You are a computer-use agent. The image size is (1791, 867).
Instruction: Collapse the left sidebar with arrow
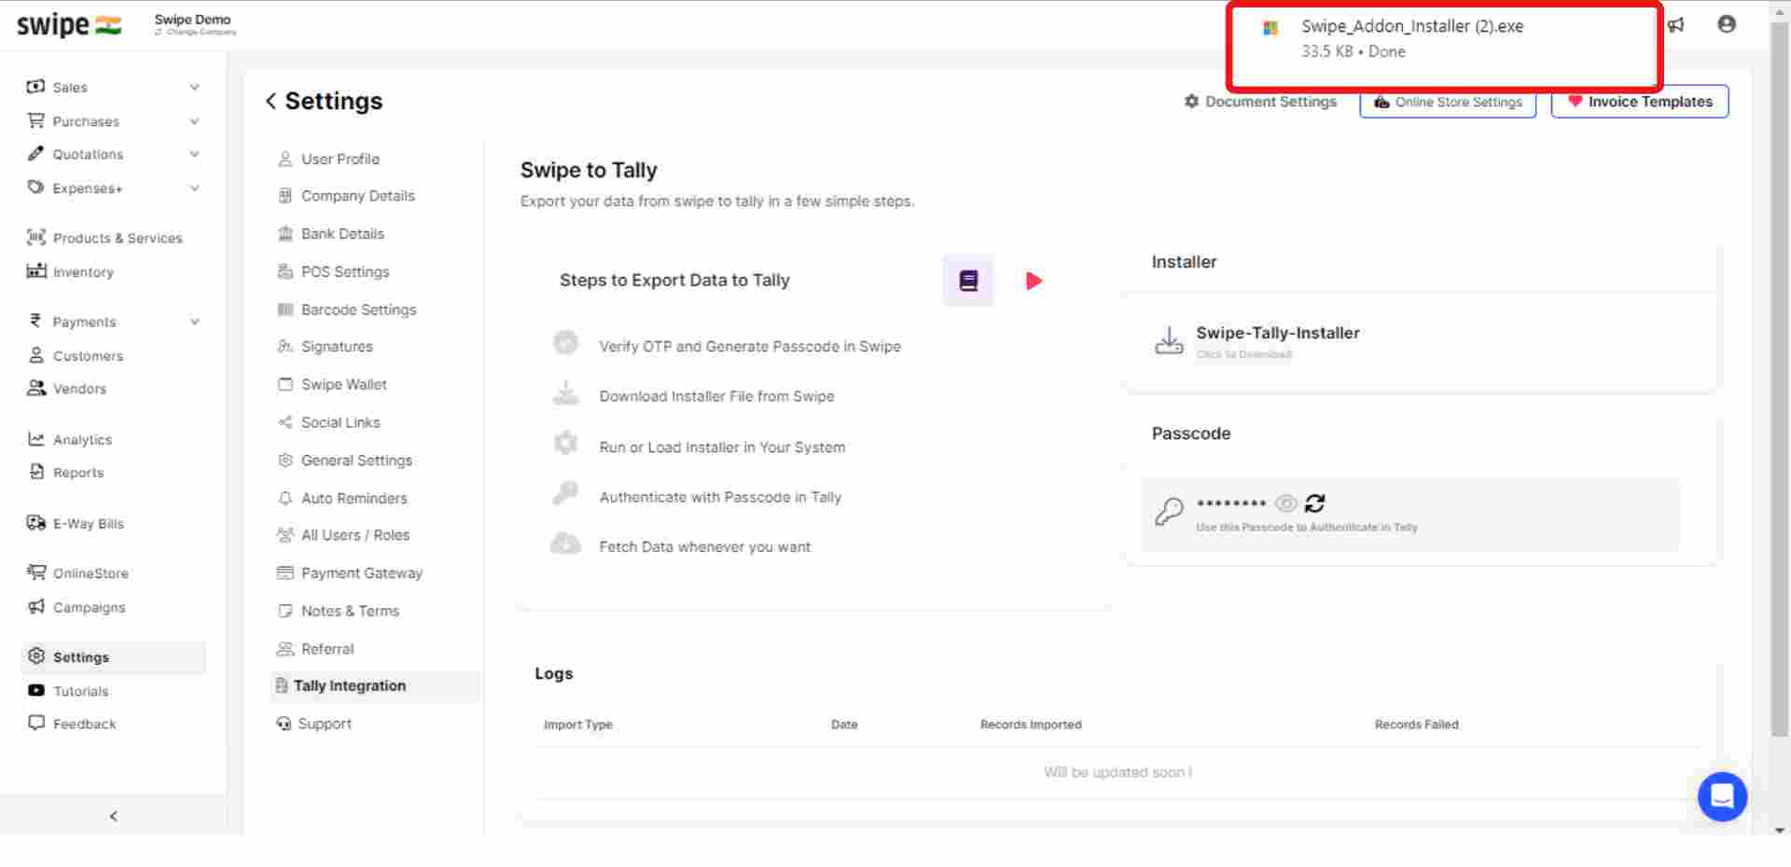pos(114,816)
